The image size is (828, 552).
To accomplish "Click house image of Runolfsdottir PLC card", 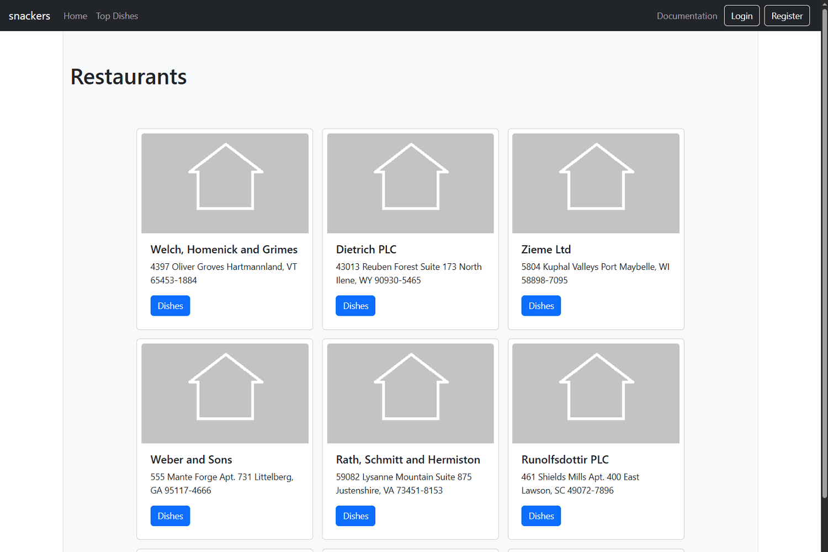I will pyautogui.click(x=596, y=394).
